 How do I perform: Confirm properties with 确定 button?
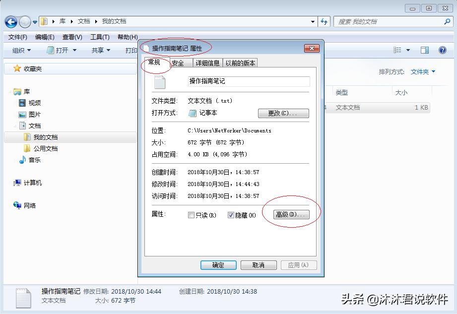(x=218, y=265)
